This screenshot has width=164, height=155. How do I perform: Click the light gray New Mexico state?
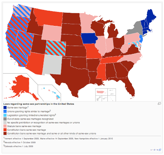pyautogui.click(x=52, y=65)
